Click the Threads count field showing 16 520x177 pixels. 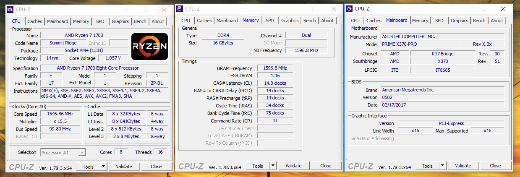(160, 152)
